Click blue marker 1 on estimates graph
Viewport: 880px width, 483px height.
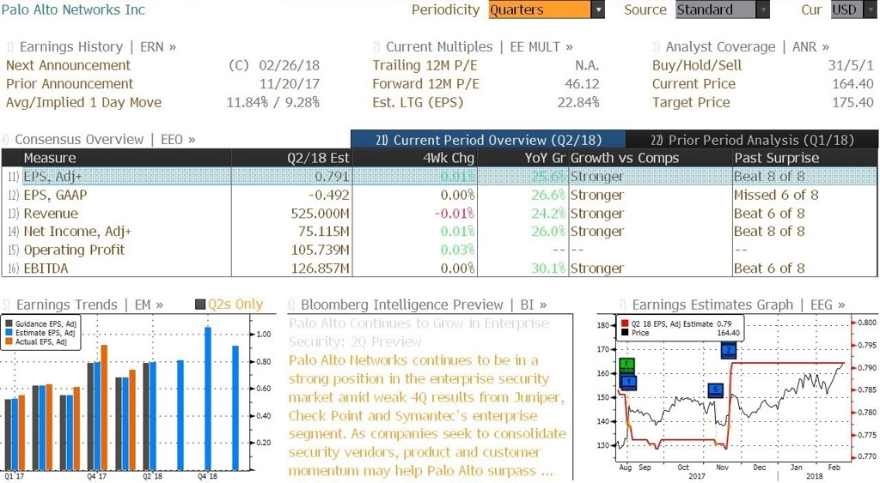pos(628,382)
